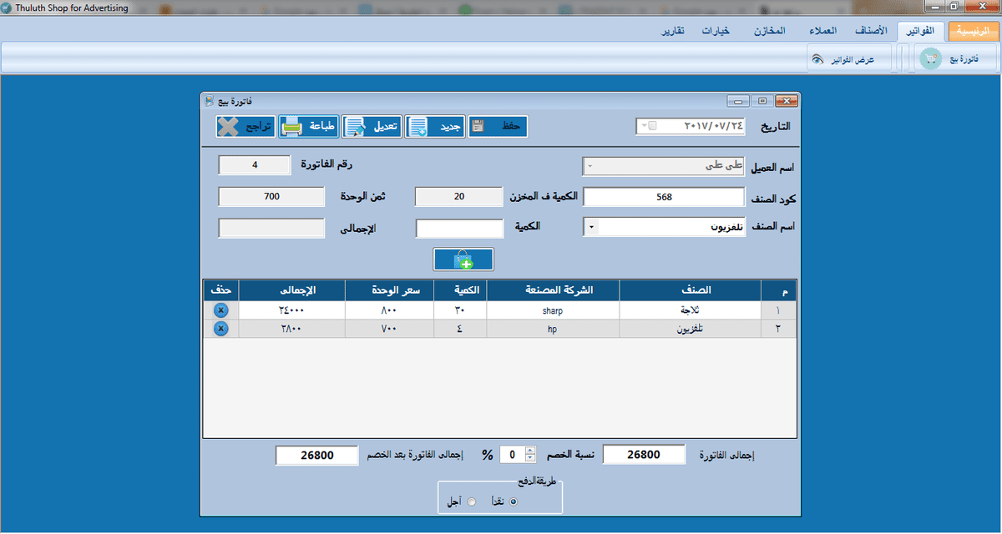Viewport: 1002px width, 534px height.
Task: Open the اسم الصنف item dropdown showing تلفزيون
Action: (590, 226)
